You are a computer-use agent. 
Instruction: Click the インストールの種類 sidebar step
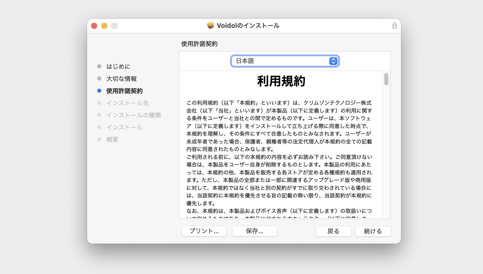pyautogui.click(x=133, y=115)
